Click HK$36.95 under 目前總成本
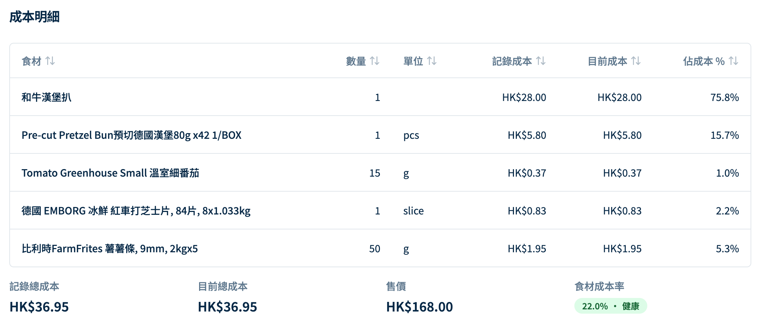The height and width of the screenshot is (324, 762). click(227, 307)
